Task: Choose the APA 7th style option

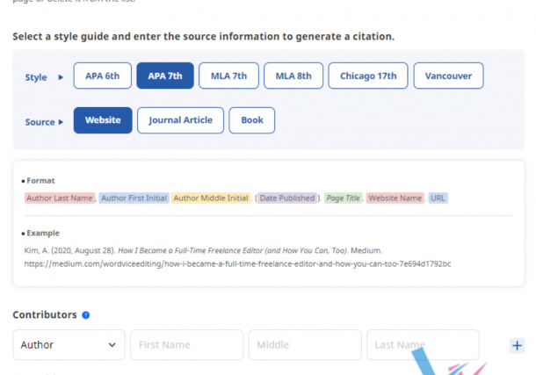Action: click(x=164, y=76)
